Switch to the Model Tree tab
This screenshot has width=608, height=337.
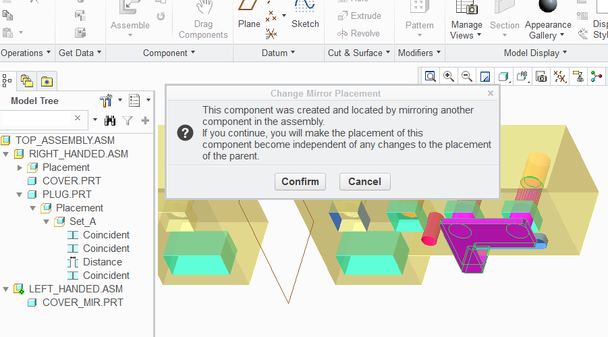[7, 81]
